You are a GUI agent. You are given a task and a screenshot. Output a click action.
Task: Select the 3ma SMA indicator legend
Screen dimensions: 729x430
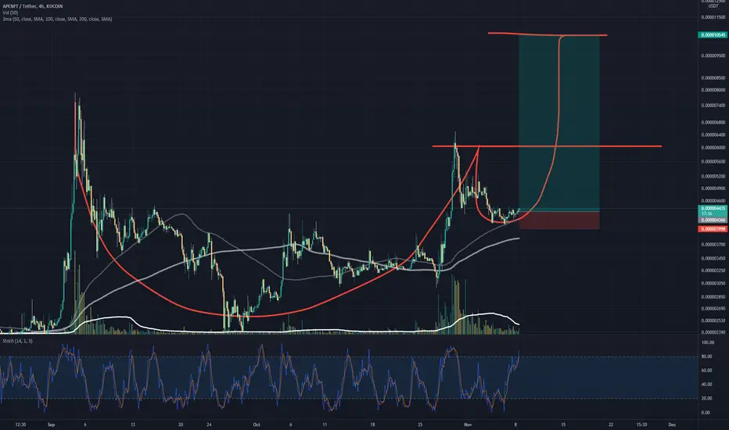pyautogui.click(x=57, y=19)
